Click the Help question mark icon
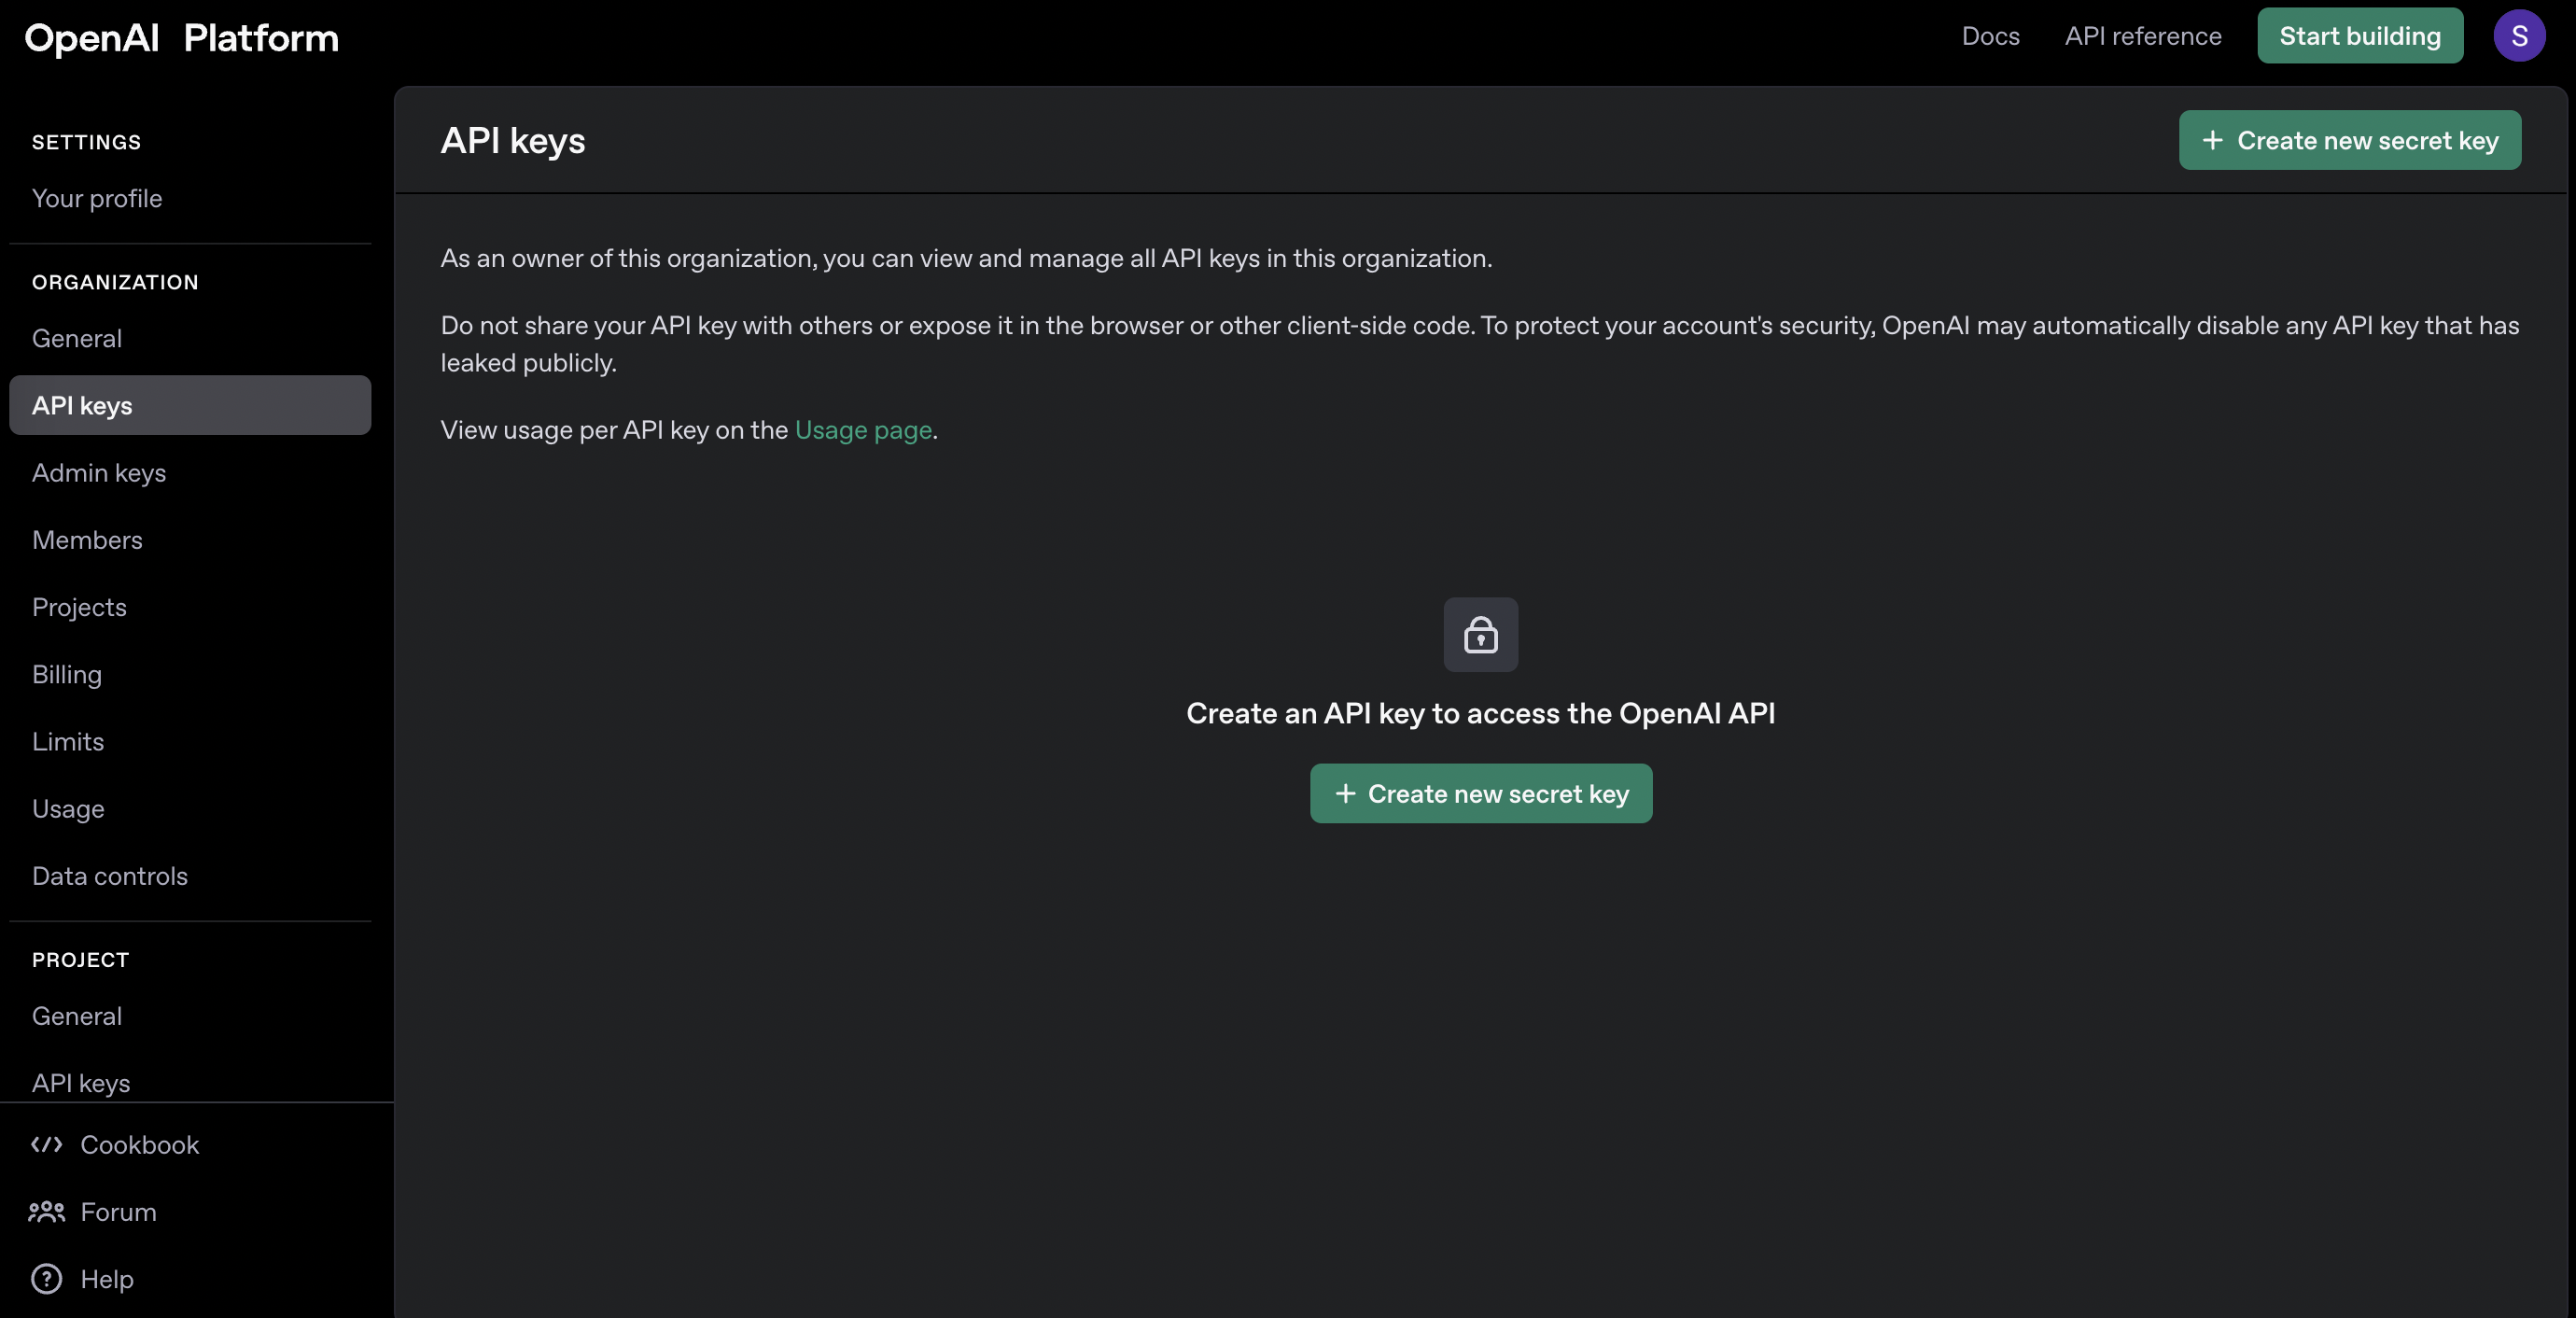Viewport: 2576px width, 1318px height. [46, 1279]
